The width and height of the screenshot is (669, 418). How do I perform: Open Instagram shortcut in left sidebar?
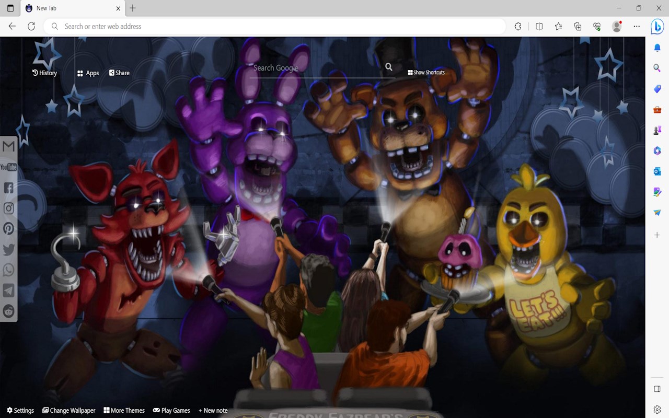(x=8, y=208)
